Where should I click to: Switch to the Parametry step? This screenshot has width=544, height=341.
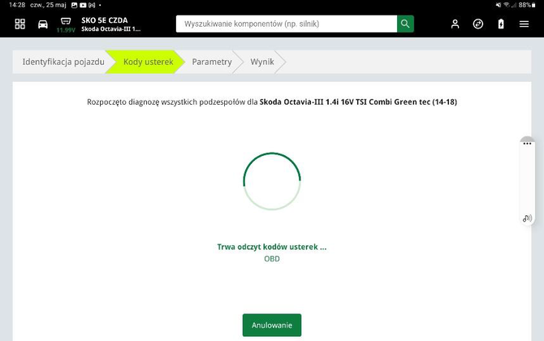[212, 62]
